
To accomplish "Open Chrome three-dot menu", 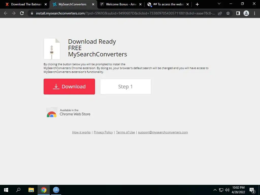I will (x=254, y=13).
